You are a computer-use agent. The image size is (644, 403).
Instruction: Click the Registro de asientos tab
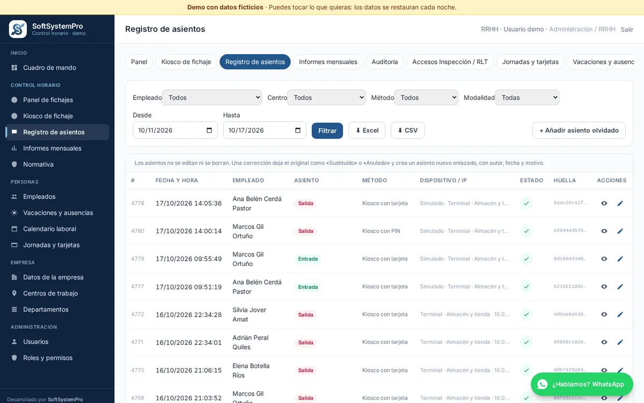click(255, 62)
